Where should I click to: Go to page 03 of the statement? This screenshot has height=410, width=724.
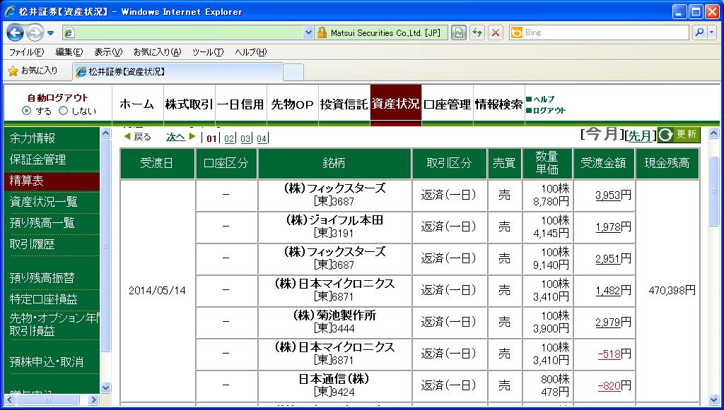tap(245, 138)
